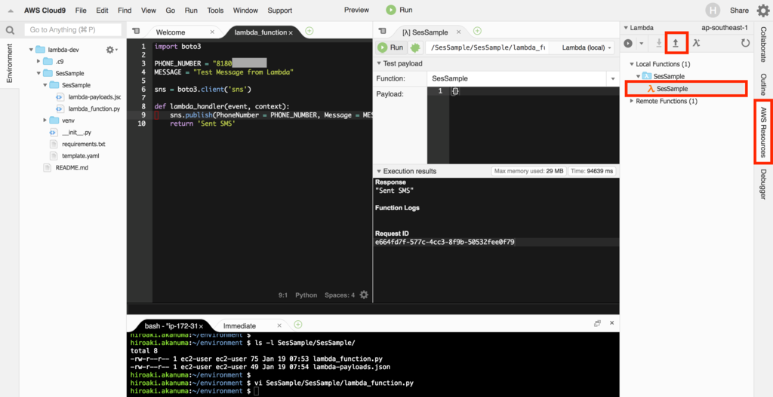773x397 pixels.
Task: Expand the venv folder
Action: tap(45, 121)
